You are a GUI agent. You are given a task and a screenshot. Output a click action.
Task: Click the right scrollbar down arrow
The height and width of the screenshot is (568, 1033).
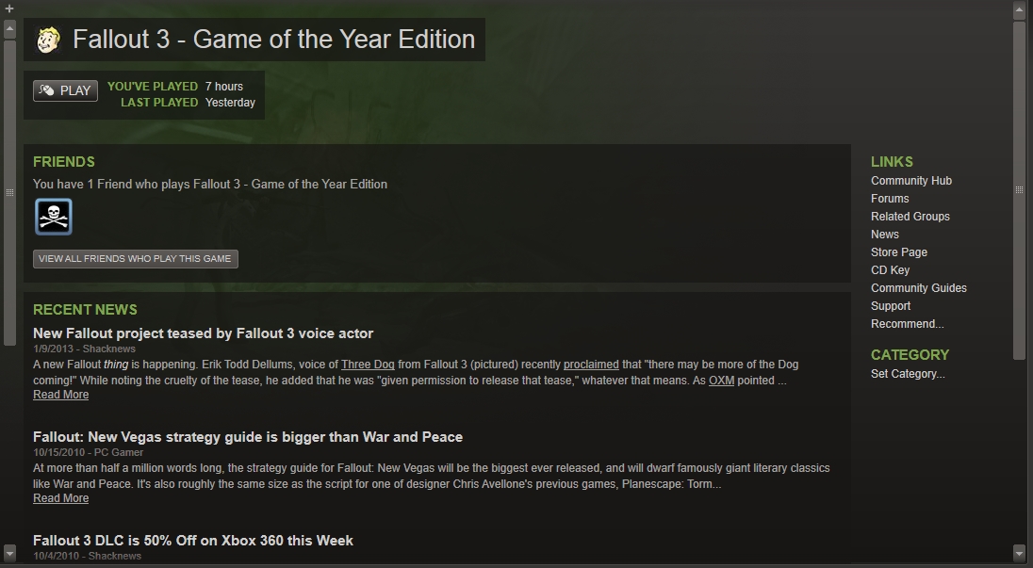pyautogui.click(x=1019, y=551)
